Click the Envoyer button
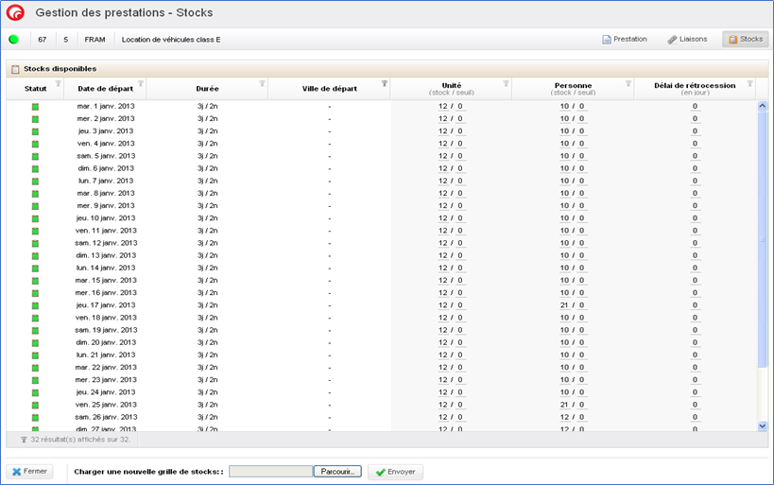Screen dimensions: 774x485 pyautogui.click(x=395, y=471)
